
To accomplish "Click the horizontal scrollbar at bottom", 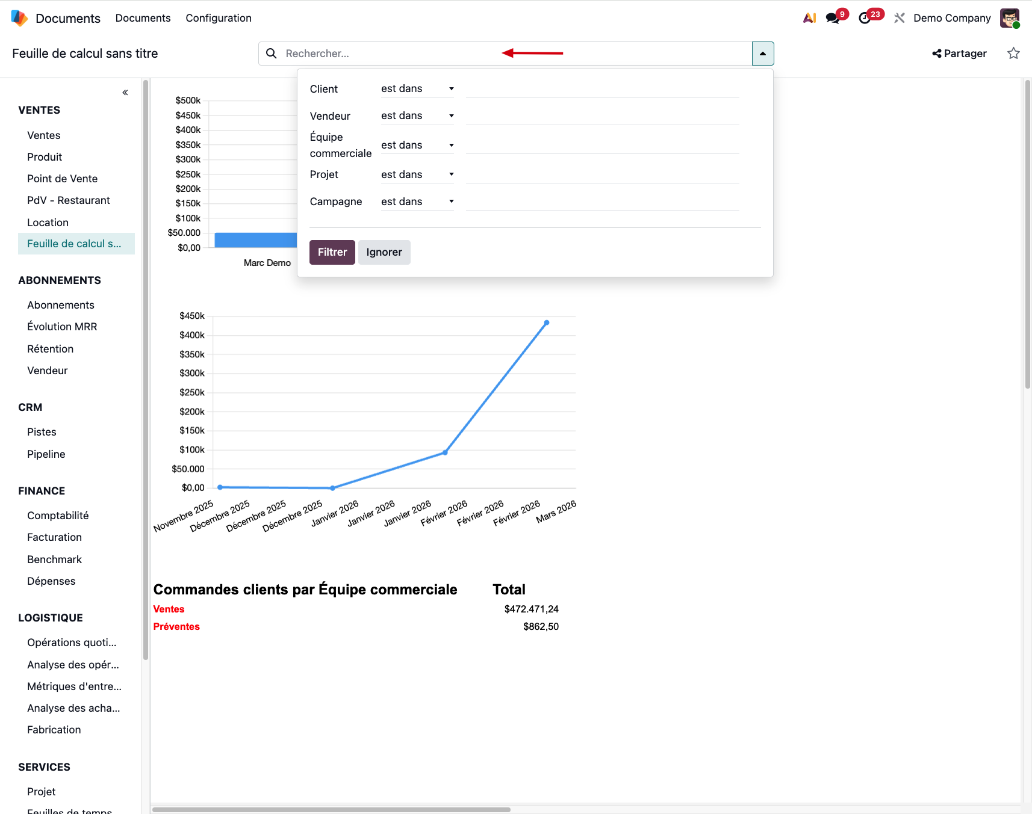I will click(x=331, y=810).
